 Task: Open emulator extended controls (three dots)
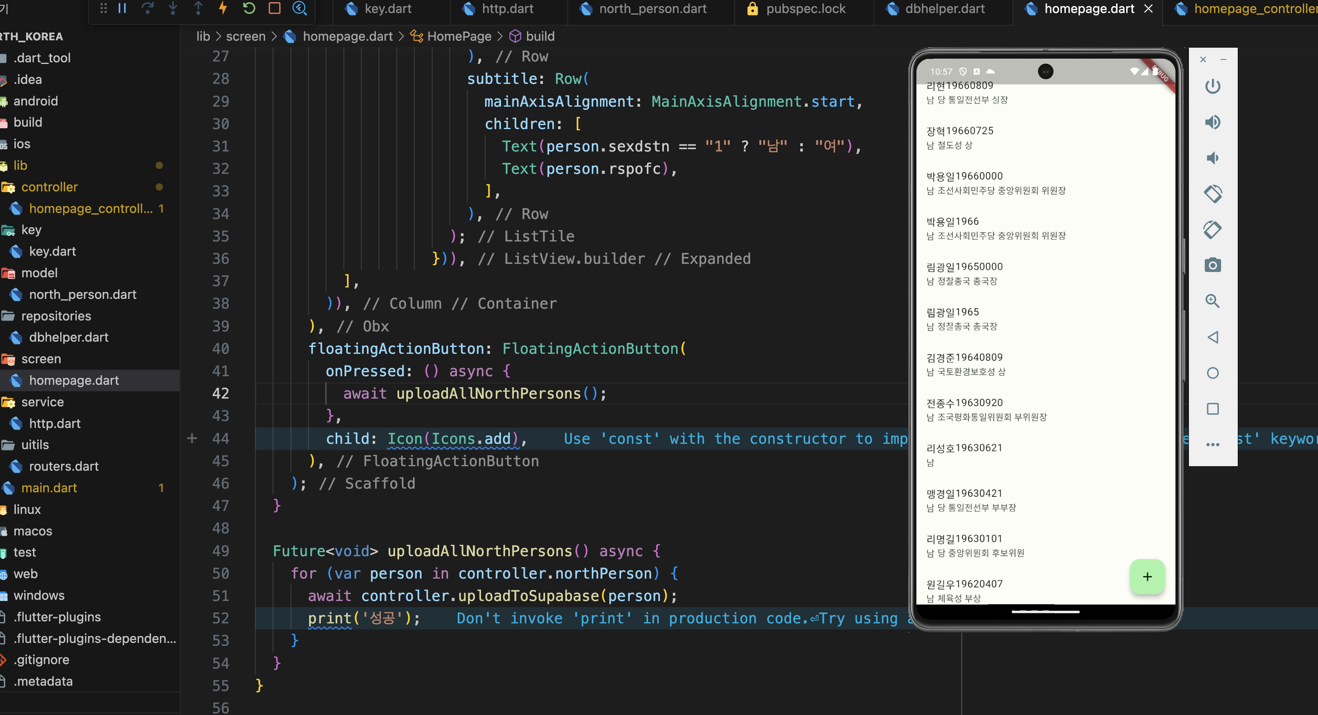(x=1212, y=445)
